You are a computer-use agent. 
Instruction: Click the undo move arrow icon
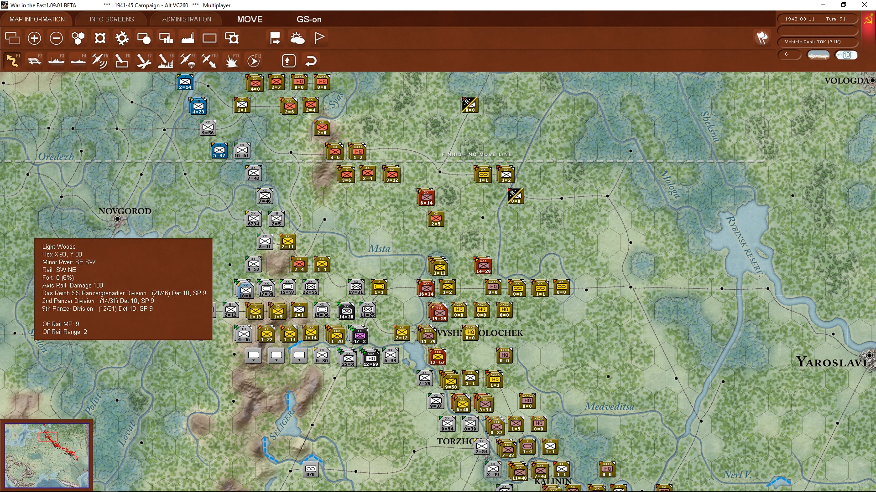click(x=311, y=61)
